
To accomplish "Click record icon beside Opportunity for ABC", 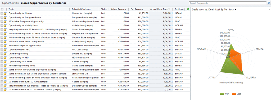I will pyautogui.click(x=5, y=49).
